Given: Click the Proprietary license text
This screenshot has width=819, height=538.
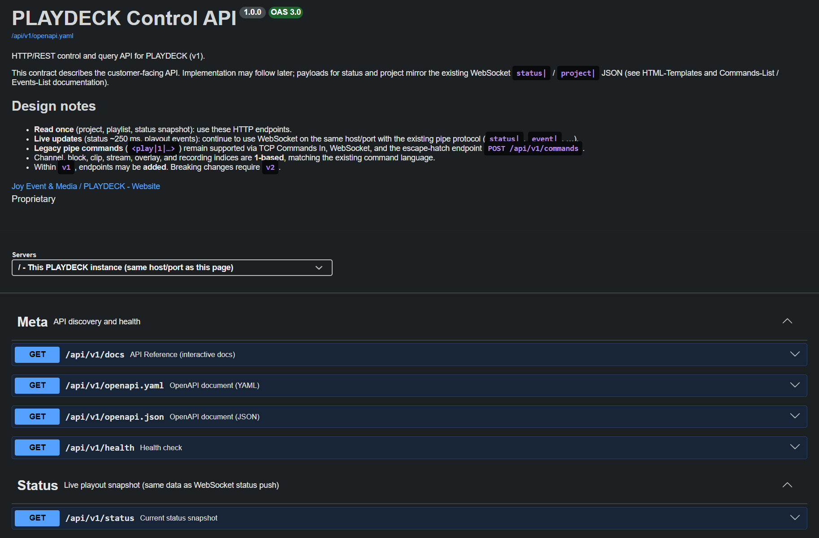Looking at the screenshot, I should (x=34, y=199).
